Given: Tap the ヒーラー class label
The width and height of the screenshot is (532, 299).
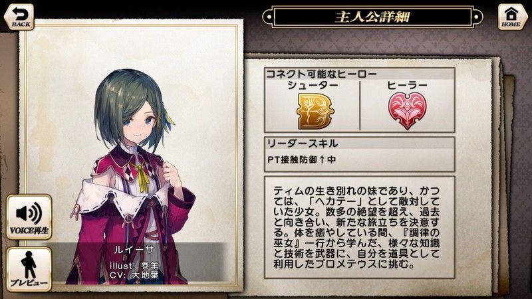Looking at the screenshot, I should (407, 86).
